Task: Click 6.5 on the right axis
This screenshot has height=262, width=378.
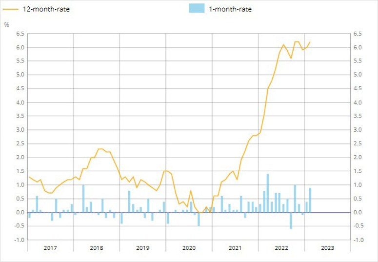Action: point(358,34)
